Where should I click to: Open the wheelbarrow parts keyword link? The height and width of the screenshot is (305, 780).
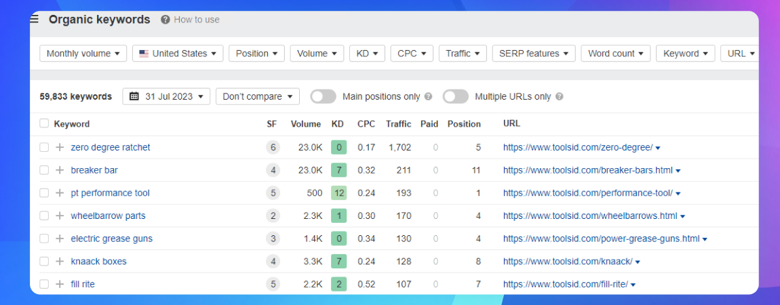[x=109, y=216]
